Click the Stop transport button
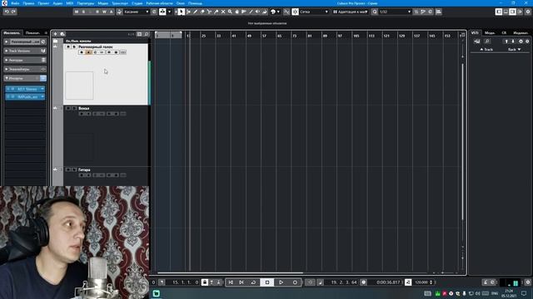Image resolution: width=533 pixels, height=299 pixels. click(x=267, y=282)
